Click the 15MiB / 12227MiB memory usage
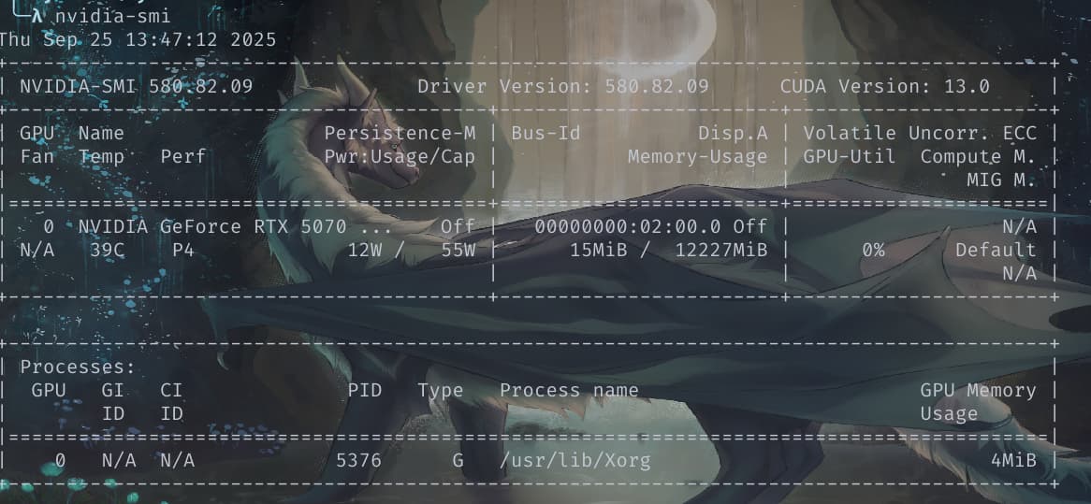This screenshot has height=504, width=1091. tap(669, 251)
